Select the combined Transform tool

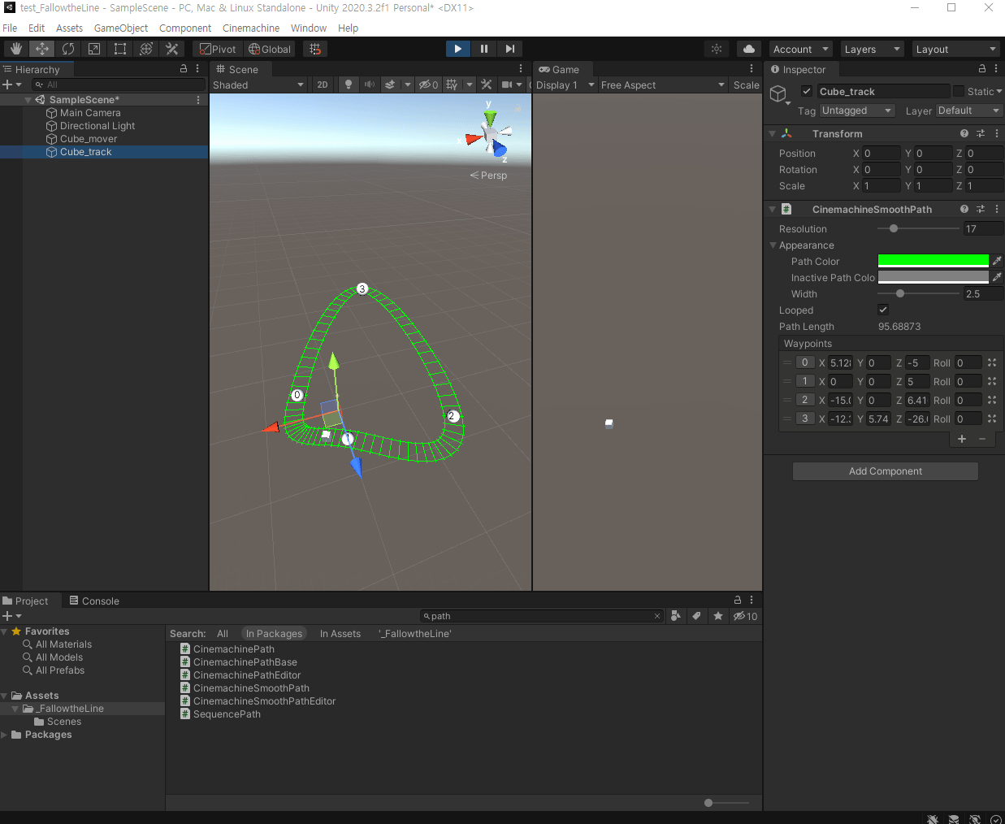click(146, 49)
